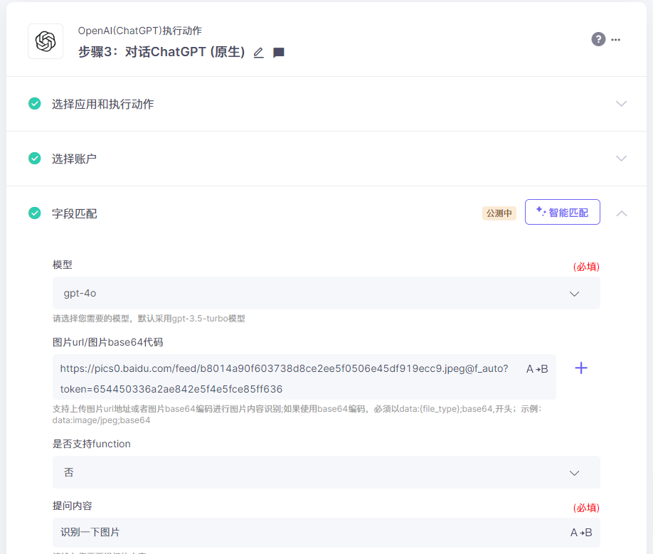The image size is (653, 554).
Task: Edit the step 3 title with pencil icon
Action: (259, 53)
